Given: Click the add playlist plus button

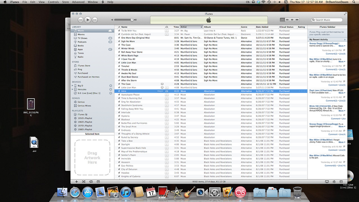Looking at the screenshot, I should [76, 182].
